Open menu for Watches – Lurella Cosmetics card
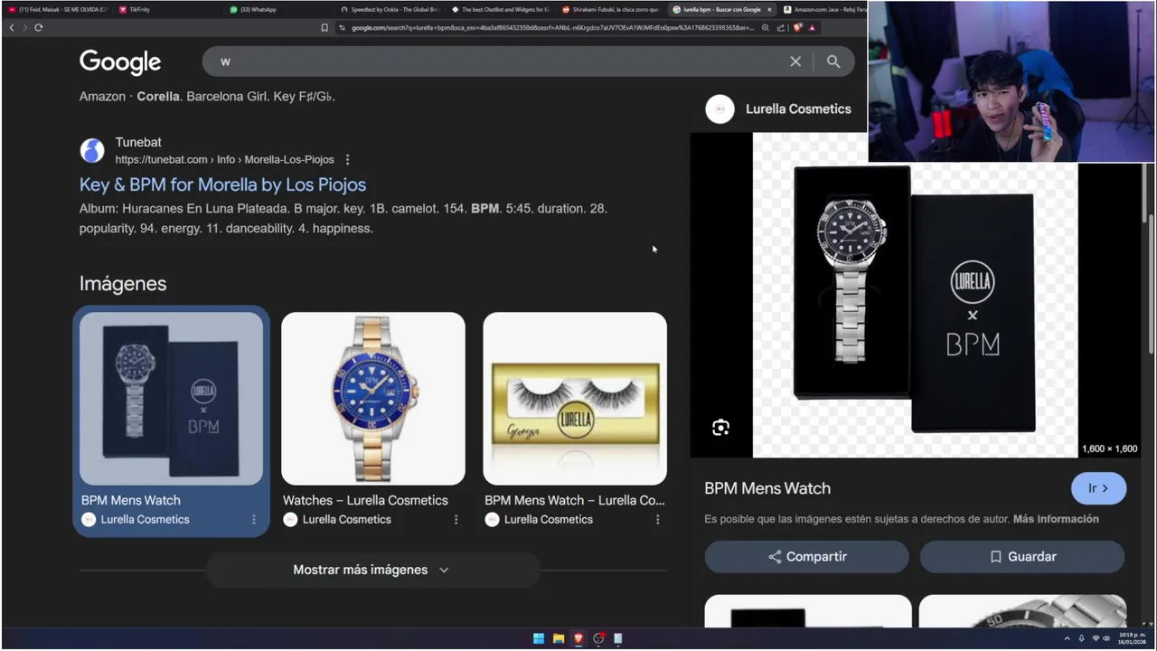This screenshot has height=651, width=1157. [456, 519]
